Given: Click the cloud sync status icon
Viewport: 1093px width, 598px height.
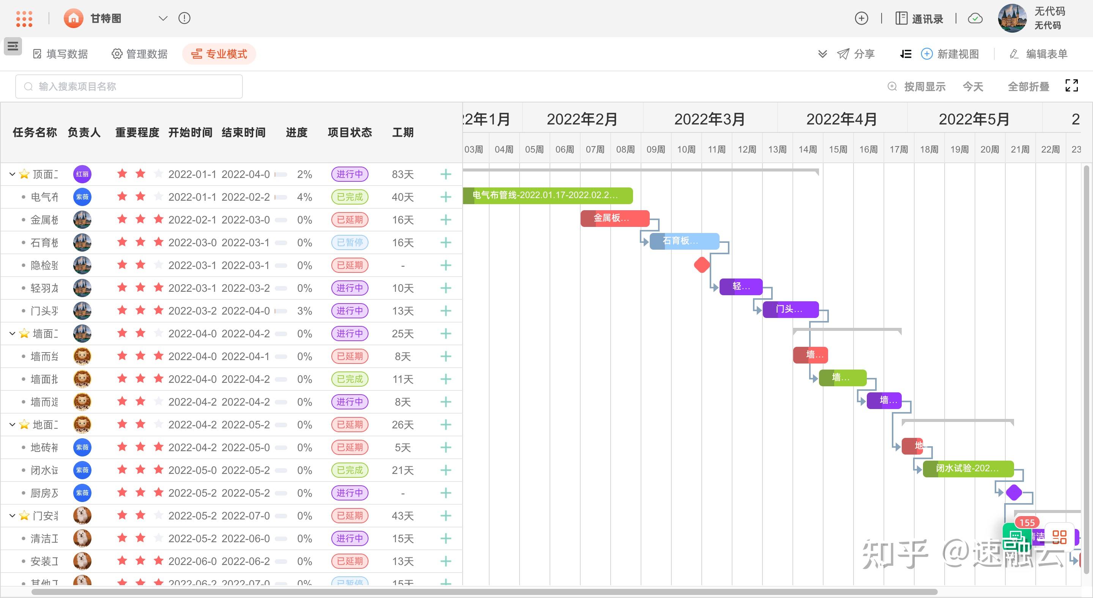Looking at the screenshot, I should click(x=975, y=18).
